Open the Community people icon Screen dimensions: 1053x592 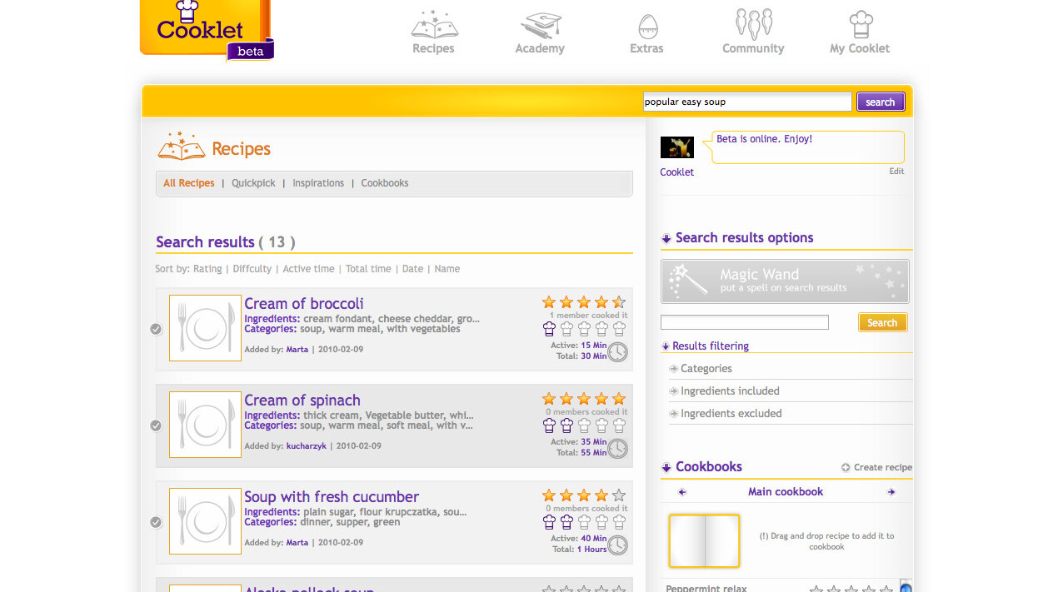(x=753, y=24)
